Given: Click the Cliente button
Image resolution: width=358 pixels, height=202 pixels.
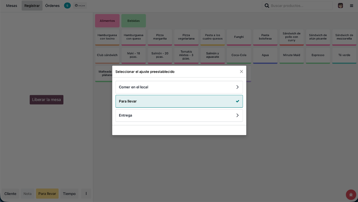Looking at the screenshot, I should [10, 194].
